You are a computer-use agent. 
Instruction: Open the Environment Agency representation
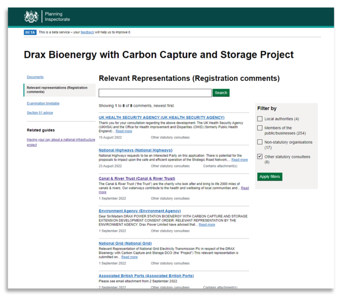(139, 211)
